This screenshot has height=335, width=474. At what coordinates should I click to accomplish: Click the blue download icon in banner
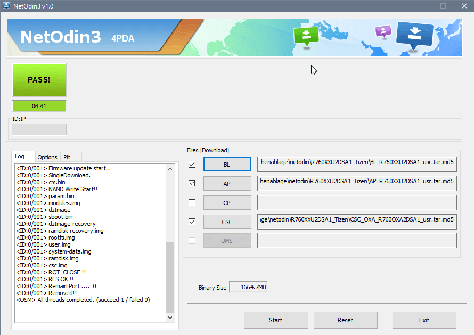click(x=415, y=35)
